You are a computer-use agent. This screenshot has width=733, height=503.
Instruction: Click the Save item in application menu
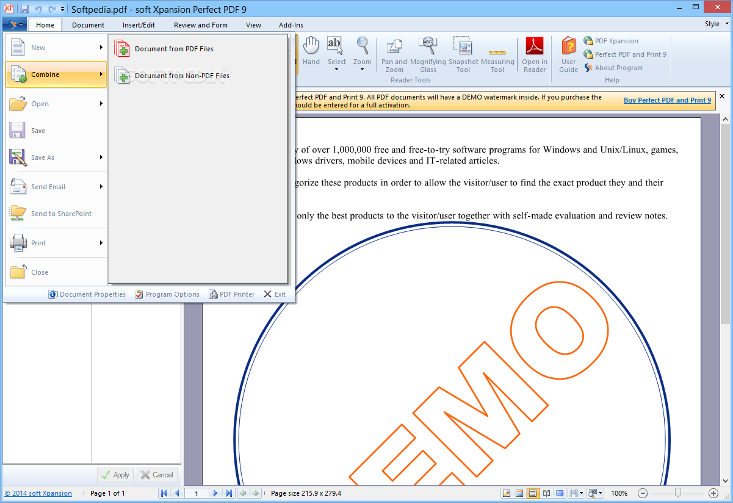click(56, 131)
